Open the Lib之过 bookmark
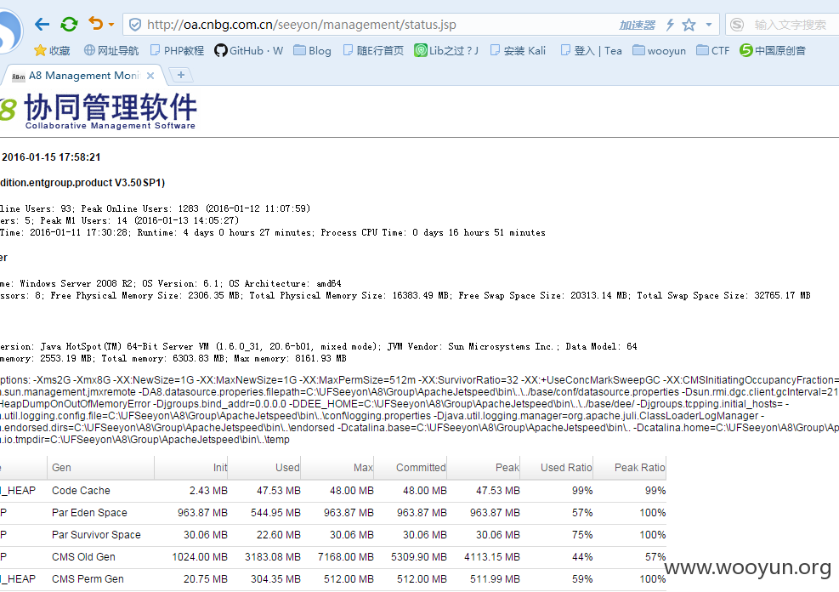 446,50
